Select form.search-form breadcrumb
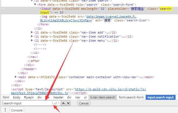178x113 pixels. click(131, 97)
